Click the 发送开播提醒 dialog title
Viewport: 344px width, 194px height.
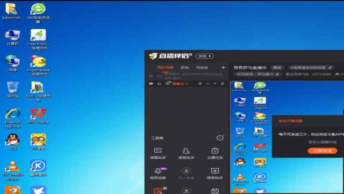tap(290, 121)
